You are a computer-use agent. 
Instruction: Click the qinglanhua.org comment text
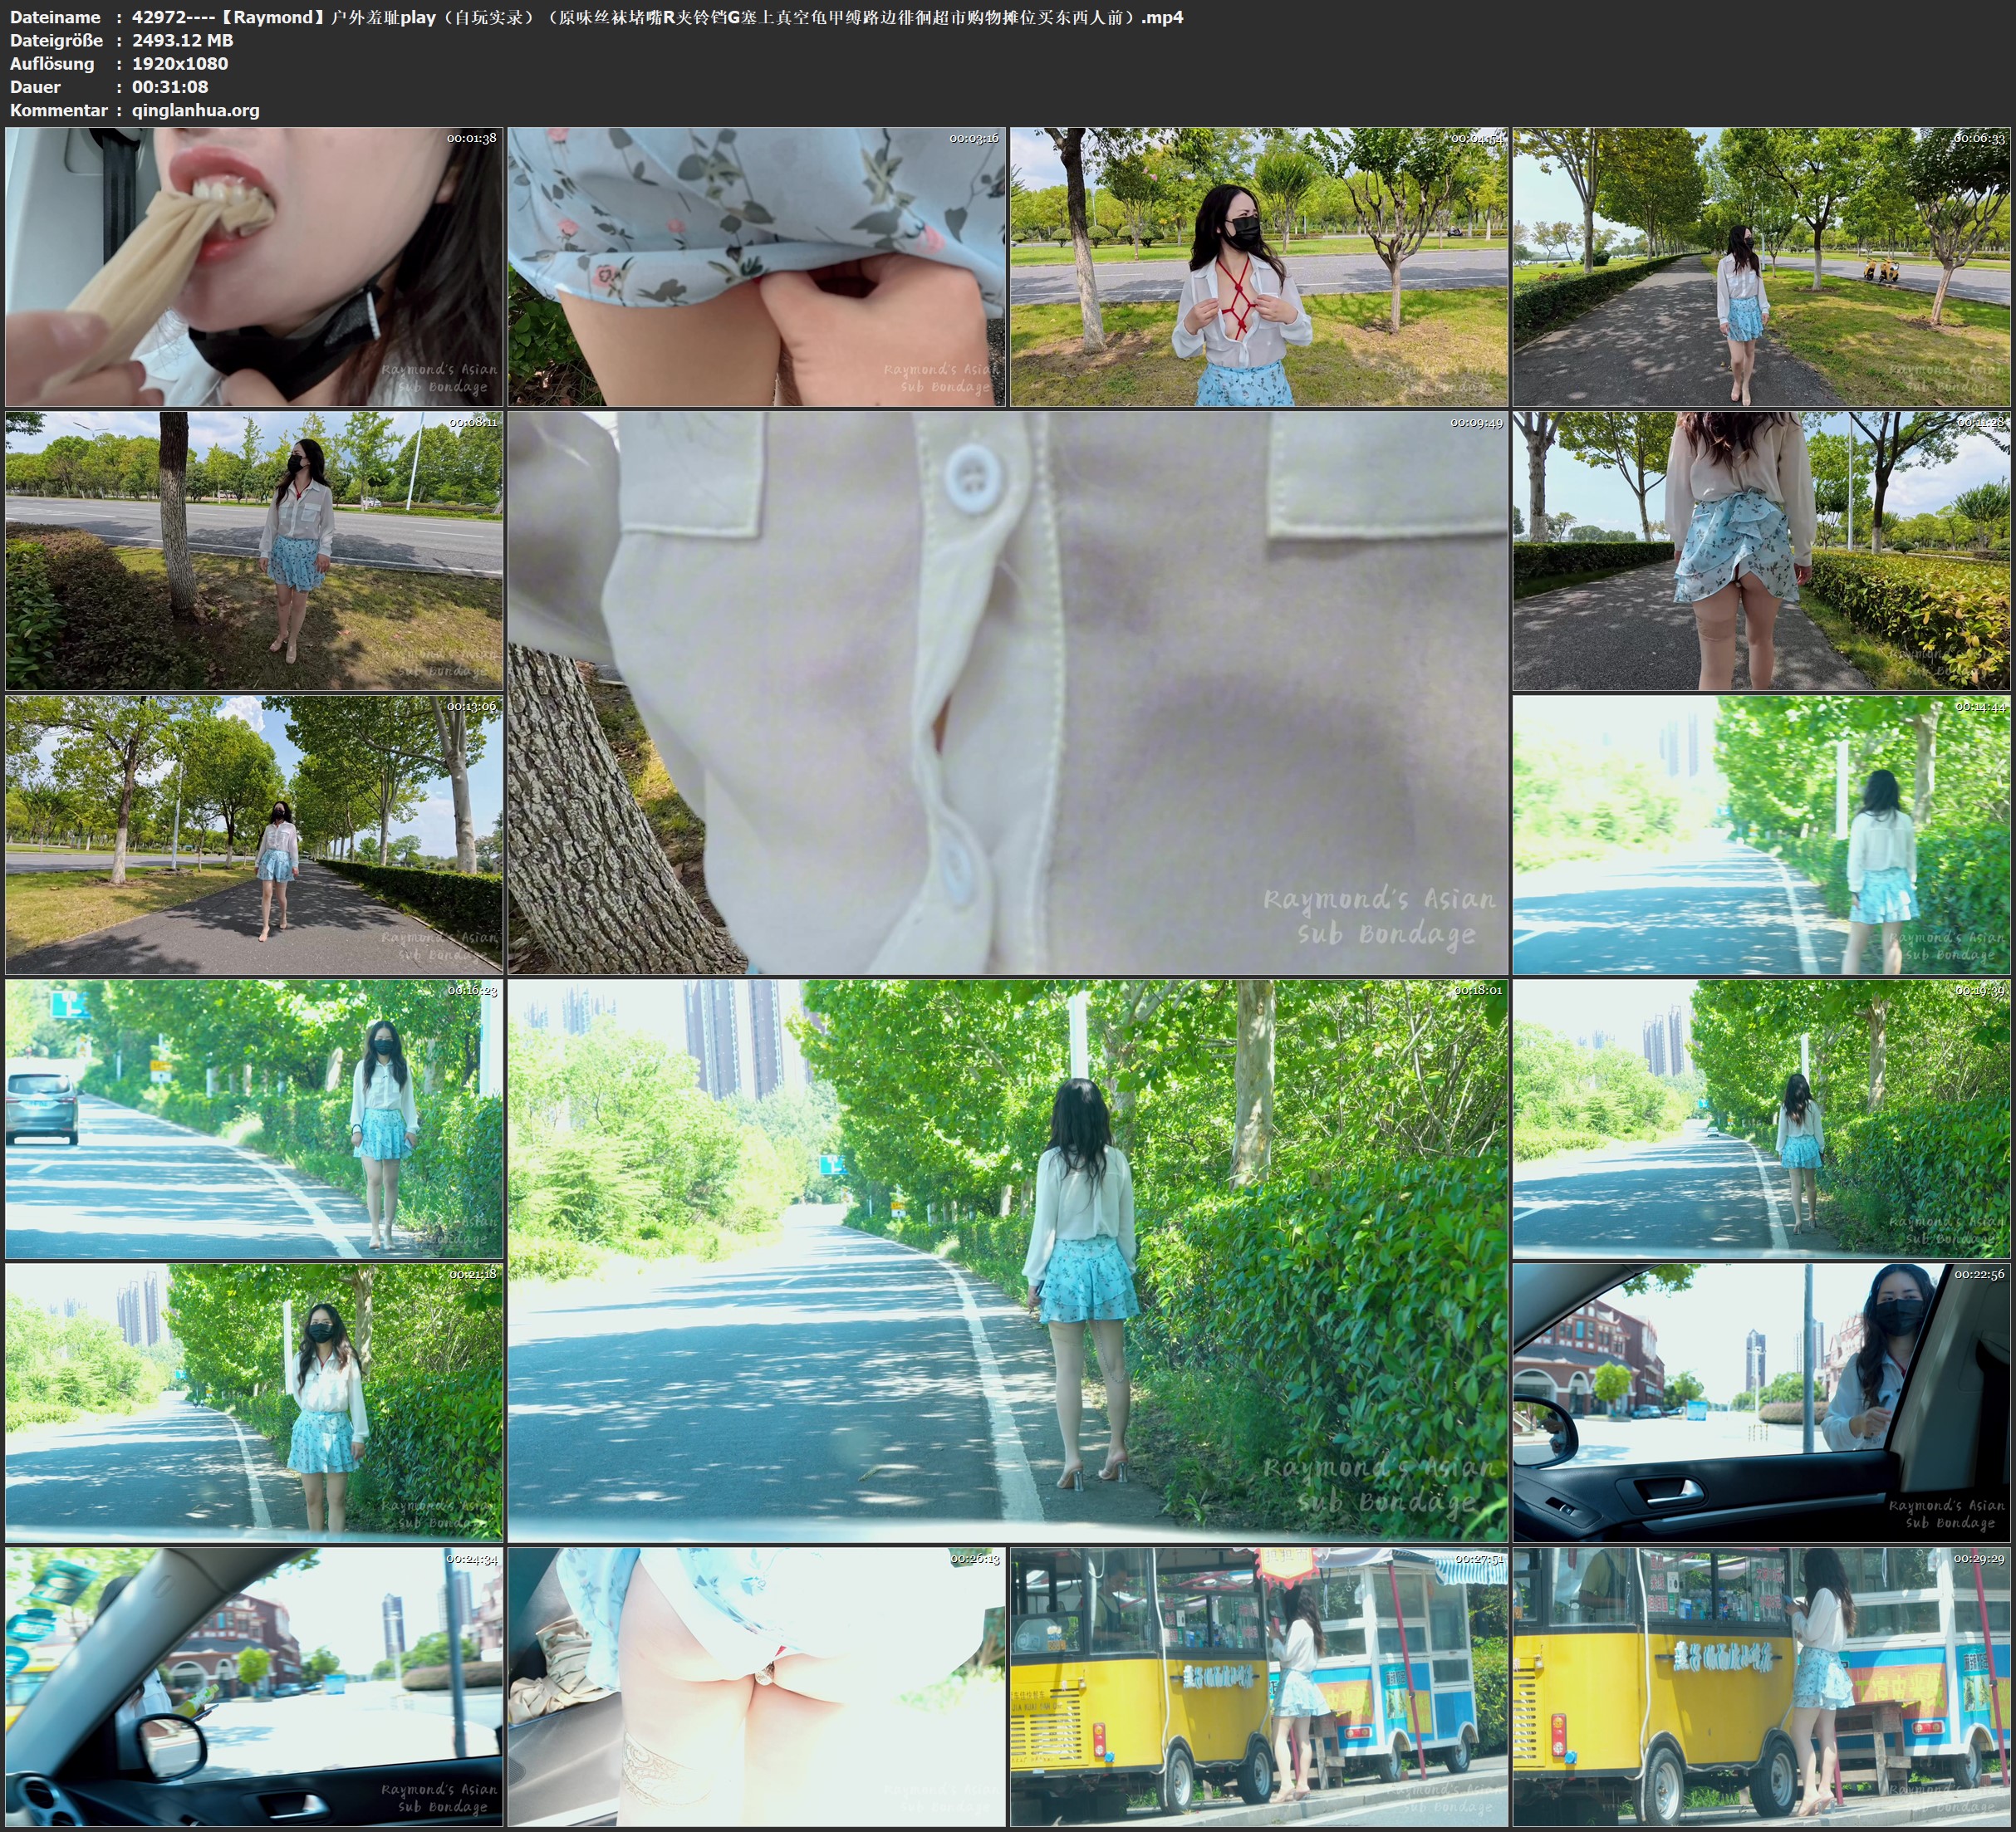coord(195,110)
